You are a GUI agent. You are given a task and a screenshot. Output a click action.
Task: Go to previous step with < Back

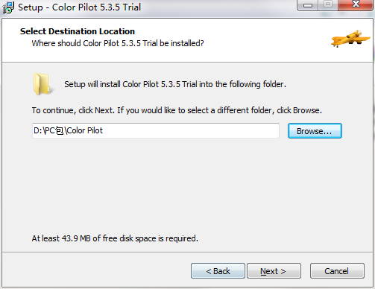click(x=218, y=271)
